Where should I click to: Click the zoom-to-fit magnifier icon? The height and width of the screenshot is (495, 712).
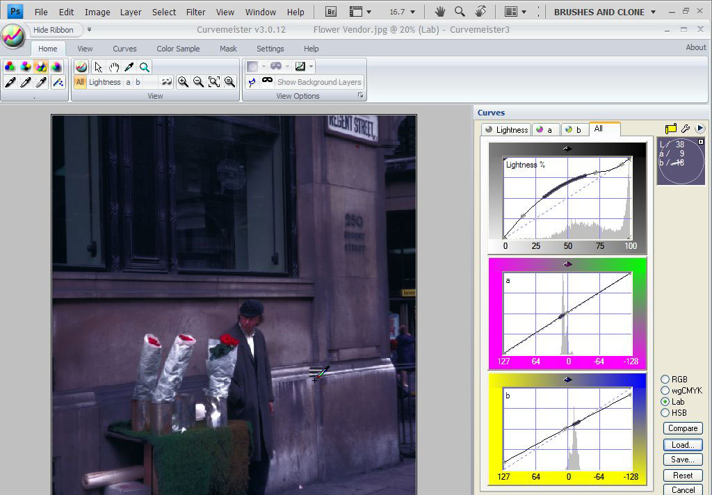pyautogui.click(x=214, y=82)
